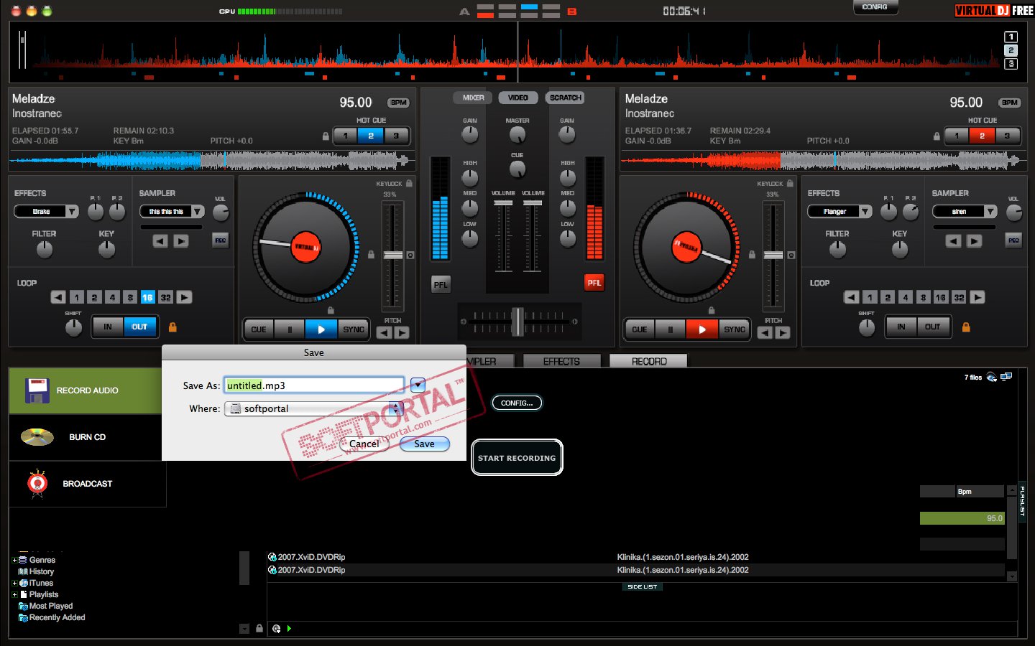1035x646 pixels.
Task: Expand the Genres tree node
Action: point(14,561)
